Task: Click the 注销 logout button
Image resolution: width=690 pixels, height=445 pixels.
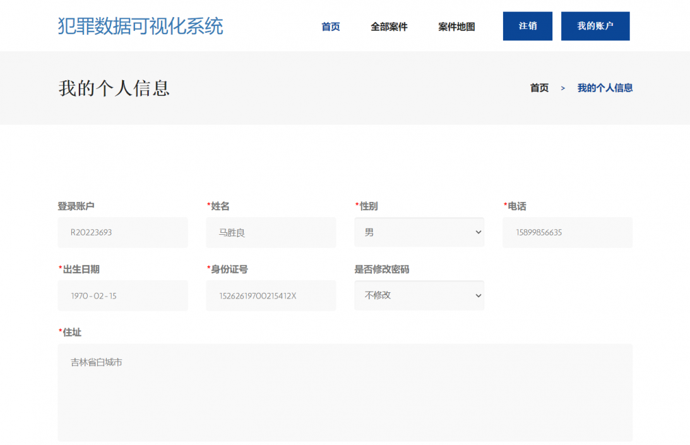Action: 528,26
